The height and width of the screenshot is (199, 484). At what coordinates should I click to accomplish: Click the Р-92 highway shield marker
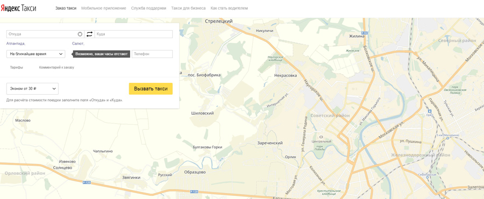[365, 32]
